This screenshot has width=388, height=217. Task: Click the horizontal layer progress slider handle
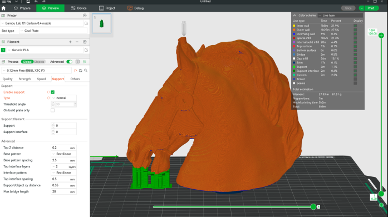(x=313, y=206)
